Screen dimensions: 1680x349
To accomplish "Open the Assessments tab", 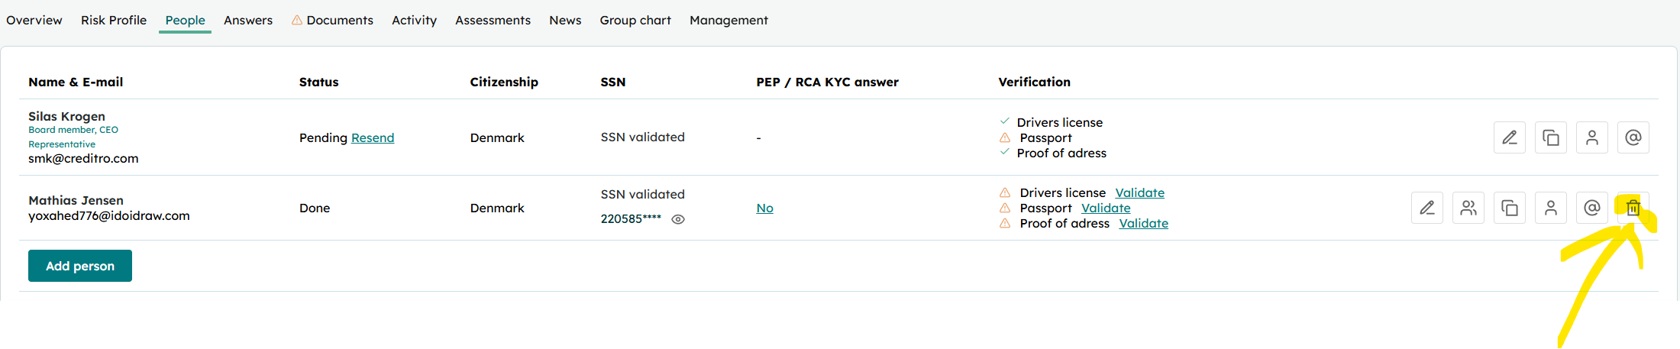I will tap(493, 20).
